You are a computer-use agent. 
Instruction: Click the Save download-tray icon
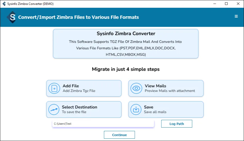point(136,109)
